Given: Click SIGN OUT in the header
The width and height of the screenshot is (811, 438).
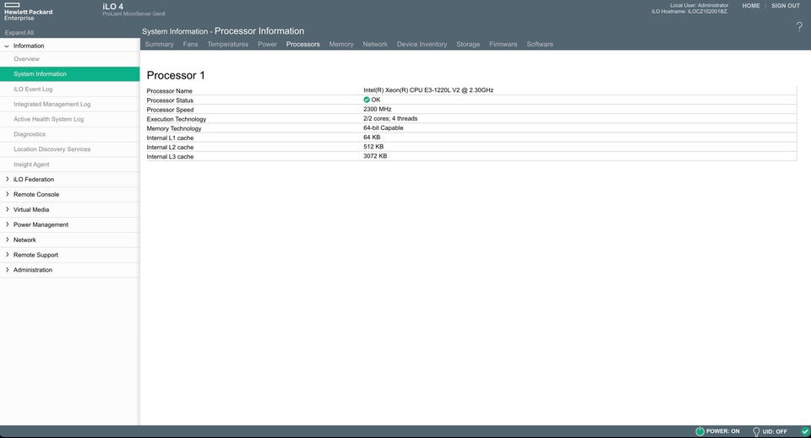Looking at the screenshot, I should pos(786,6).
